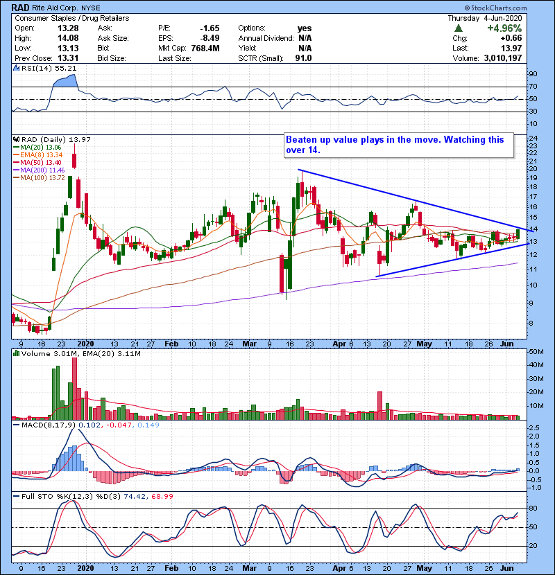Click the 2.5 label on MACD axis
The image size is (555, 575).
pyautogui.click(x=534, y=428)
